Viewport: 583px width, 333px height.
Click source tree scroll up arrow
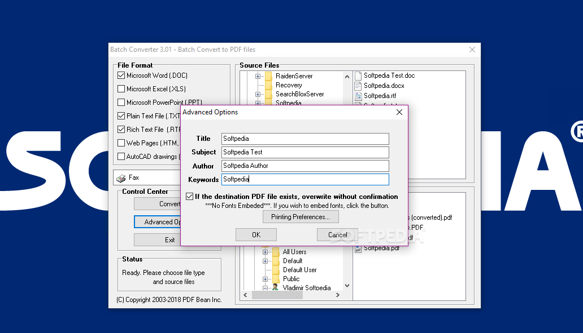(347, 77)
